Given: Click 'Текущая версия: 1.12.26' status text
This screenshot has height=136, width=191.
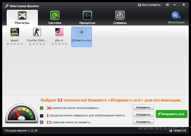Looking at the screenshot, I should [21, 130].
